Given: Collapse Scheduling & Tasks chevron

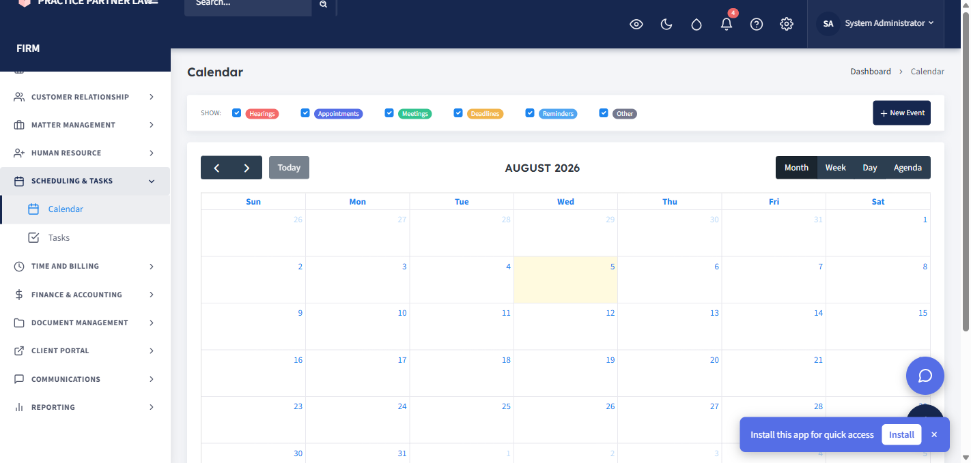Looking at the screenshot, I should 152,181.
